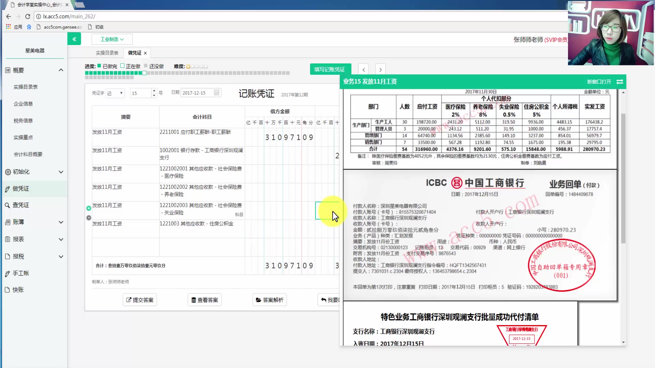Collapse the sidebar with the « icon
This screenshot has width=655, height=368.
74,39
